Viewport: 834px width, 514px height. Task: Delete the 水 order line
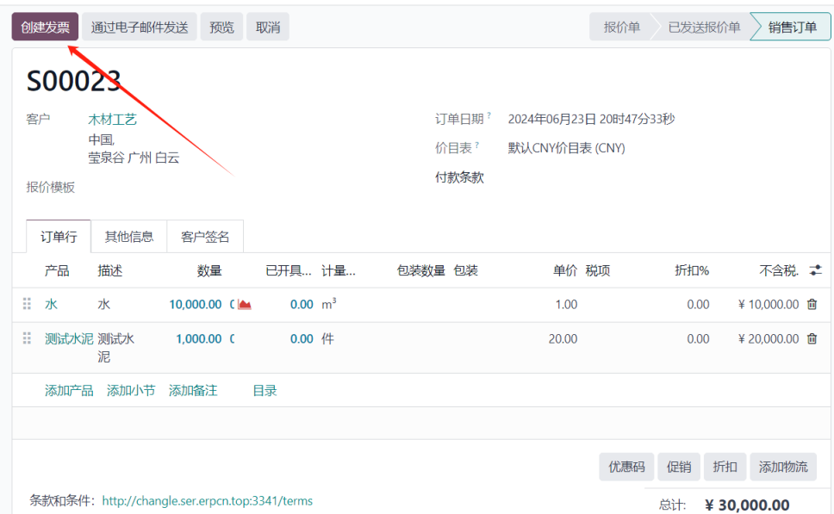click(x=812, y=304)
